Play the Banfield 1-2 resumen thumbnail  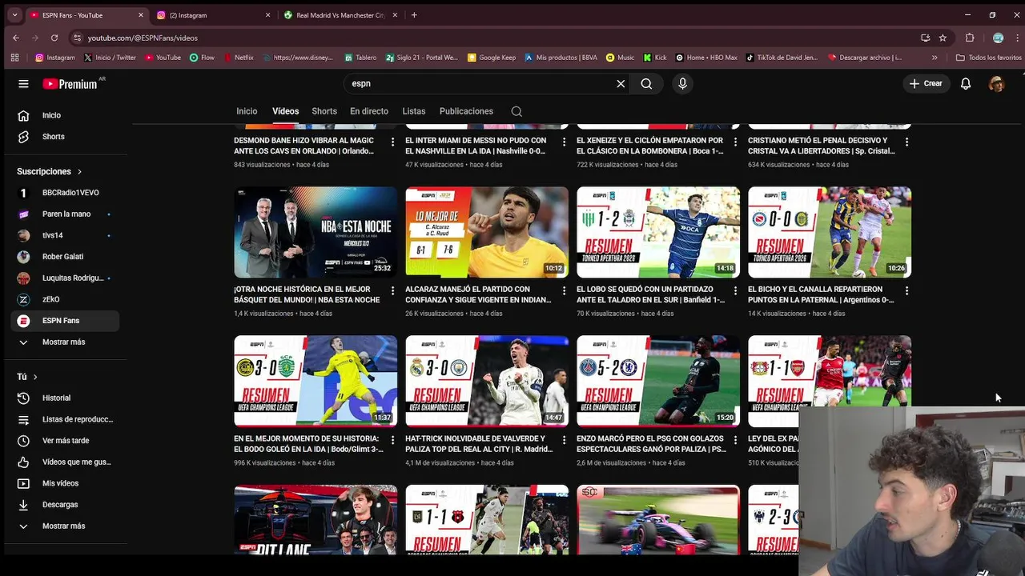coord(658,232)
